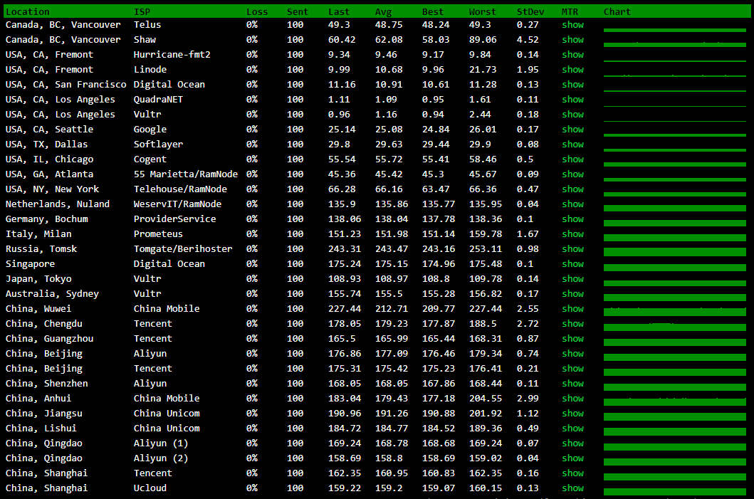Click show in 55 Marietta/RamNode Atlanta row
Image resolution: width=754 pixels, height=499 pixels.
(x=572, y=174)
